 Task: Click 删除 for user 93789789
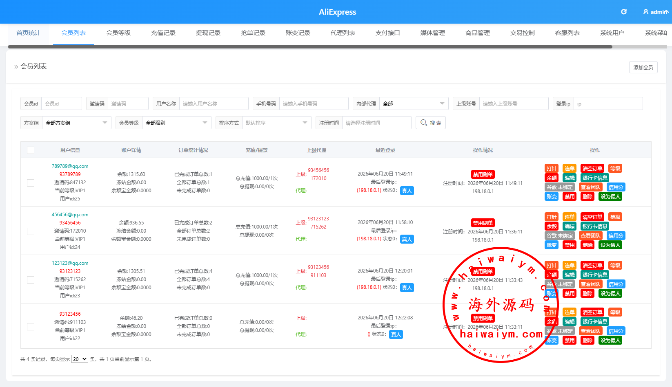point(587,197)
